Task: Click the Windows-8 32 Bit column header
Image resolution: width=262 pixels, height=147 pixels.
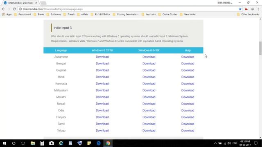Action: (x=102, y=50)
